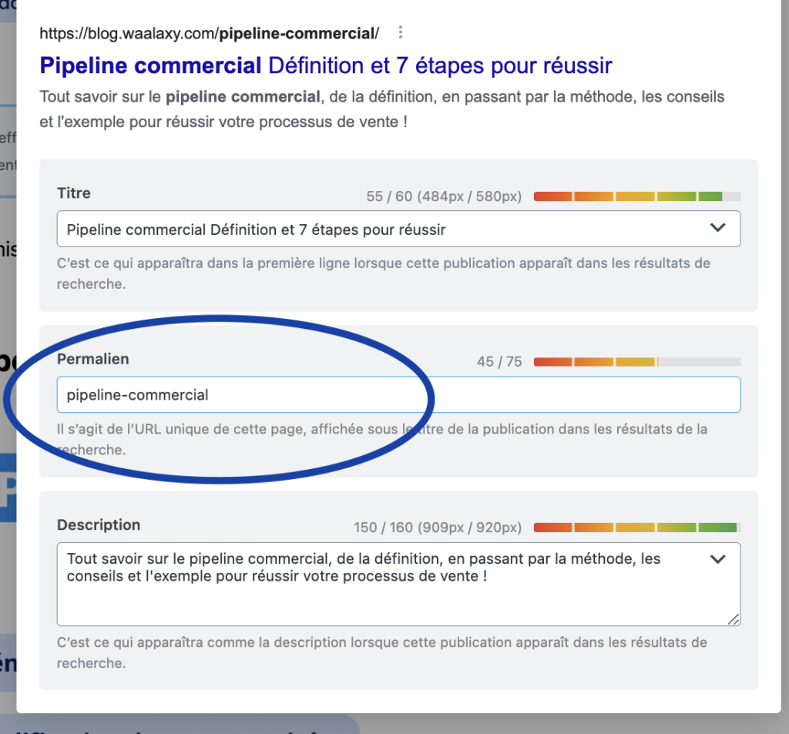Focus the Permalien input field
Image resolution: width=789 pixels, height=734 pixels.
click(x=398, y=395)
